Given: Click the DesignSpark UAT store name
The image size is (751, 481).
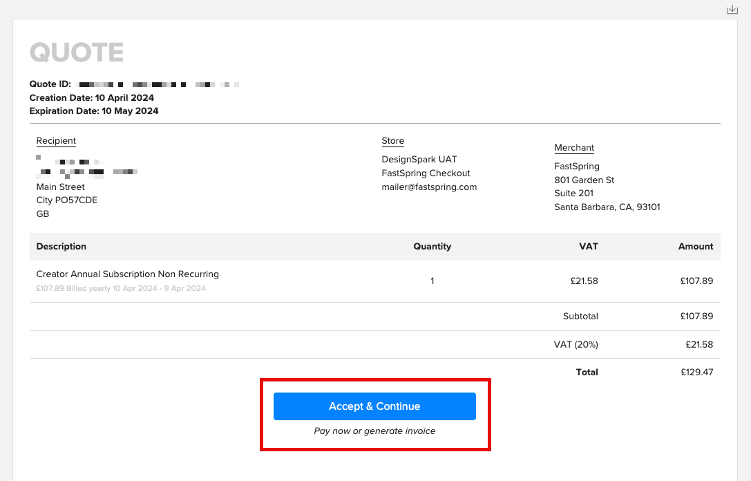Looking at the screenshot, I should [419, 160].
